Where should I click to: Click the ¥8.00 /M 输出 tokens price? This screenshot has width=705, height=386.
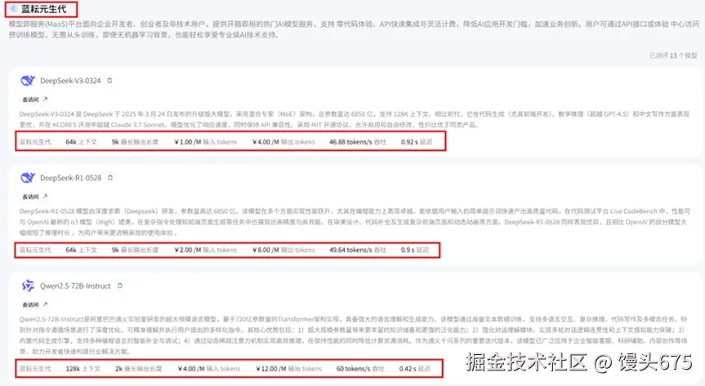(x=283, y=250)
